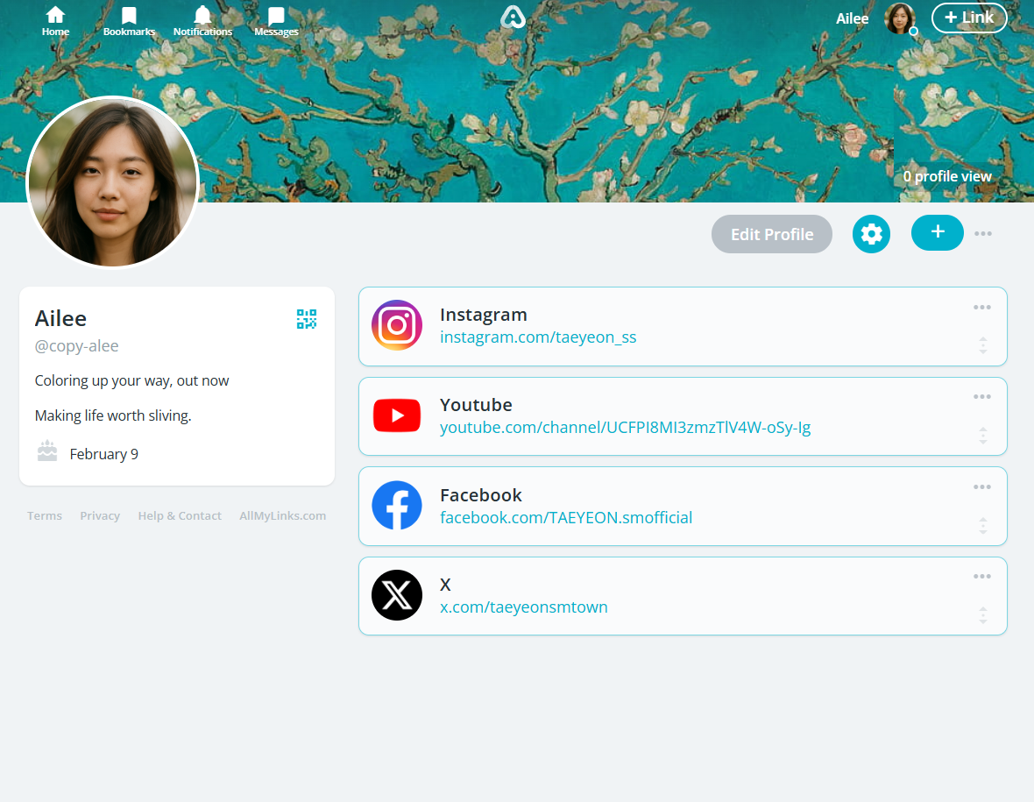Screen dimensions: 1034x802
Task: Open the Privacy footer link
Action: (x=100, y=515)
